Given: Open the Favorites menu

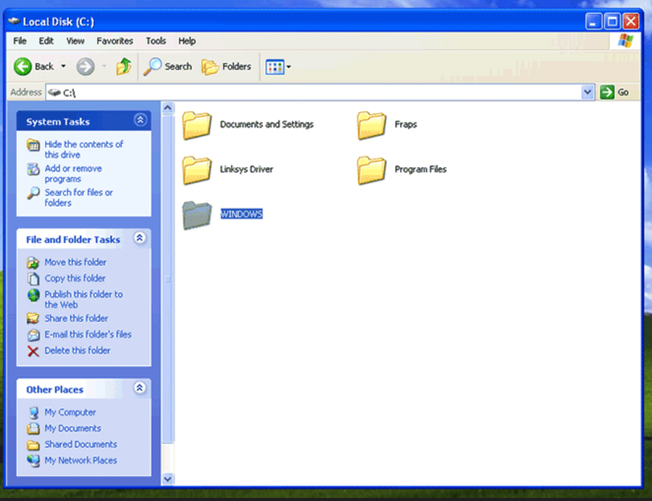Looking at the screenshot, I should coord(115,41).
